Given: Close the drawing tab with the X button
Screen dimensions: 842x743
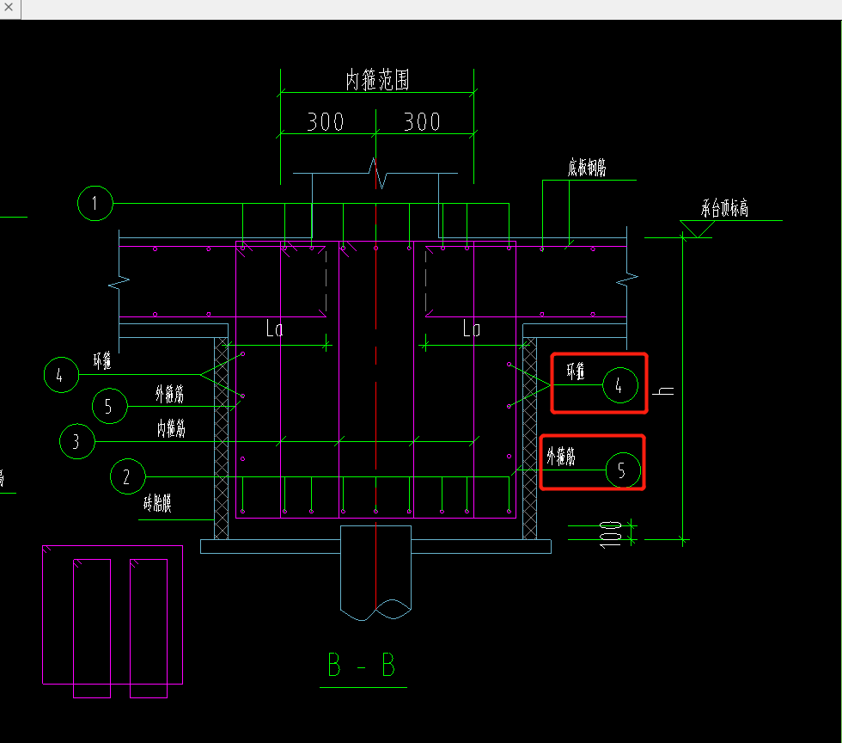Looking at the screenshot, I should [x=9, y=8].
